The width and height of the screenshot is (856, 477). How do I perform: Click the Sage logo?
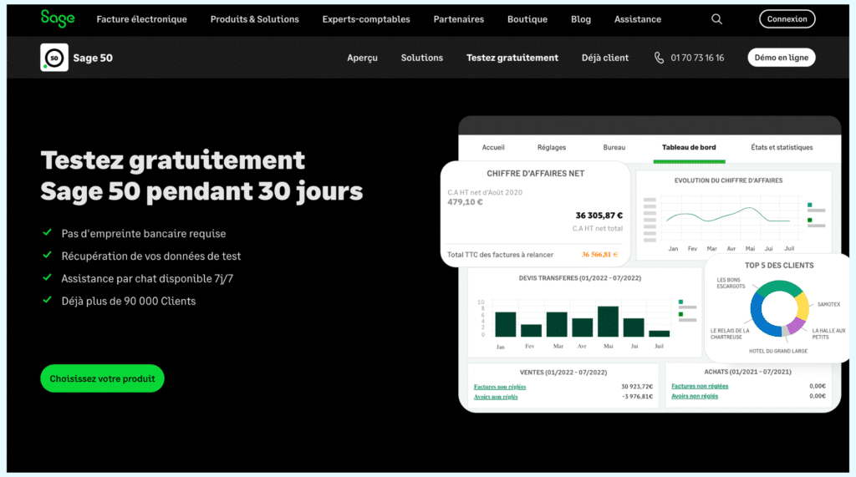(x=58, y=18)
